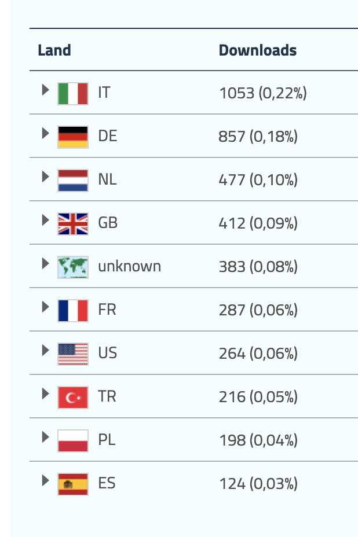This screenshot has height=537, width=358.
Task: Expand the GB row triangle
Action: pos(46,220)
